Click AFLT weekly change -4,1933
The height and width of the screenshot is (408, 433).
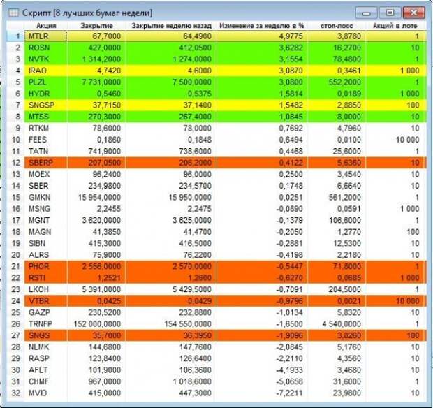coord(261,370)
